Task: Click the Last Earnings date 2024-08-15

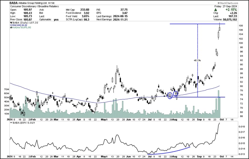Action: click(x=120, y=16)
